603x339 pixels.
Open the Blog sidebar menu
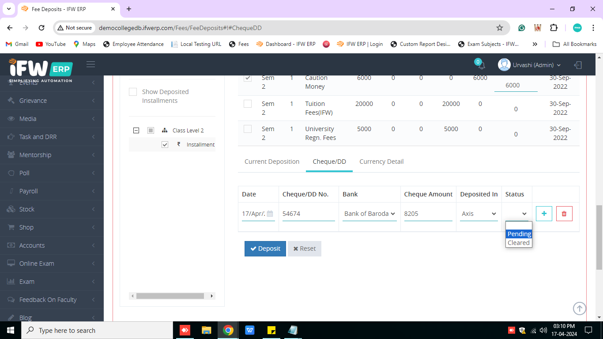point(52,317)
